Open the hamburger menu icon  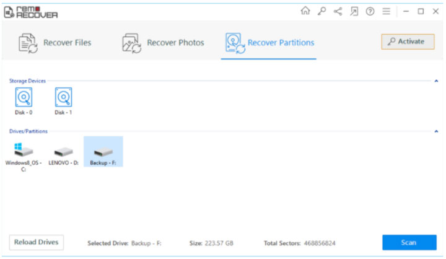[387, 11]
